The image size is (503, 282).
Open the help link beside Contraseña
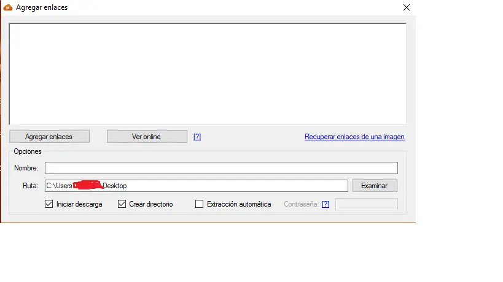326,204
